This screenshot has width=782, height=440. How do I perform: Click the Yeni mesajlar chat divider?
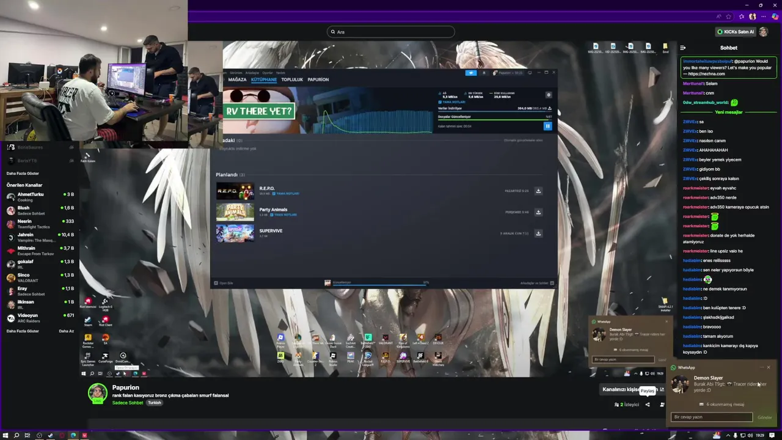pyautogui.click(x=728, y=112)
